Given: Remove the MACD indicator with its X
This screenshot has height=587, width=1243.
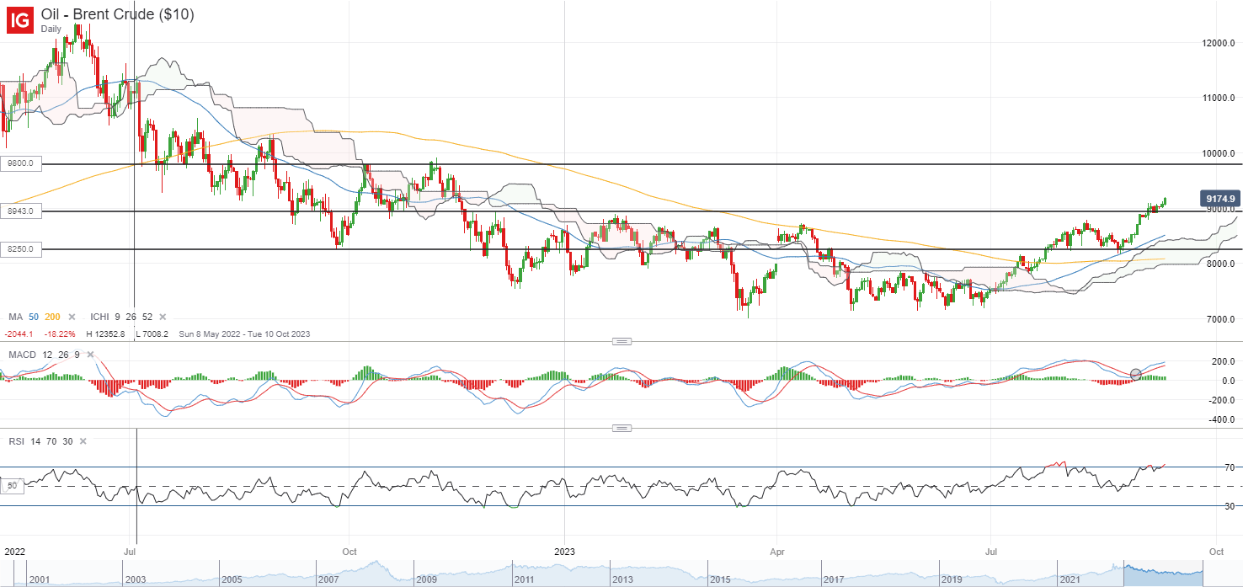Looking at the screenshot, I should click(89, 355).
